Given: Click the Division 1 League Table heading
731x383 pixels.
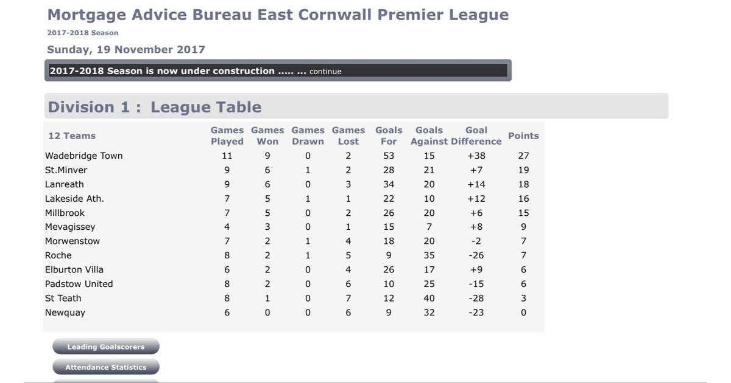Looking at the screenshot, I should point(155,106).
